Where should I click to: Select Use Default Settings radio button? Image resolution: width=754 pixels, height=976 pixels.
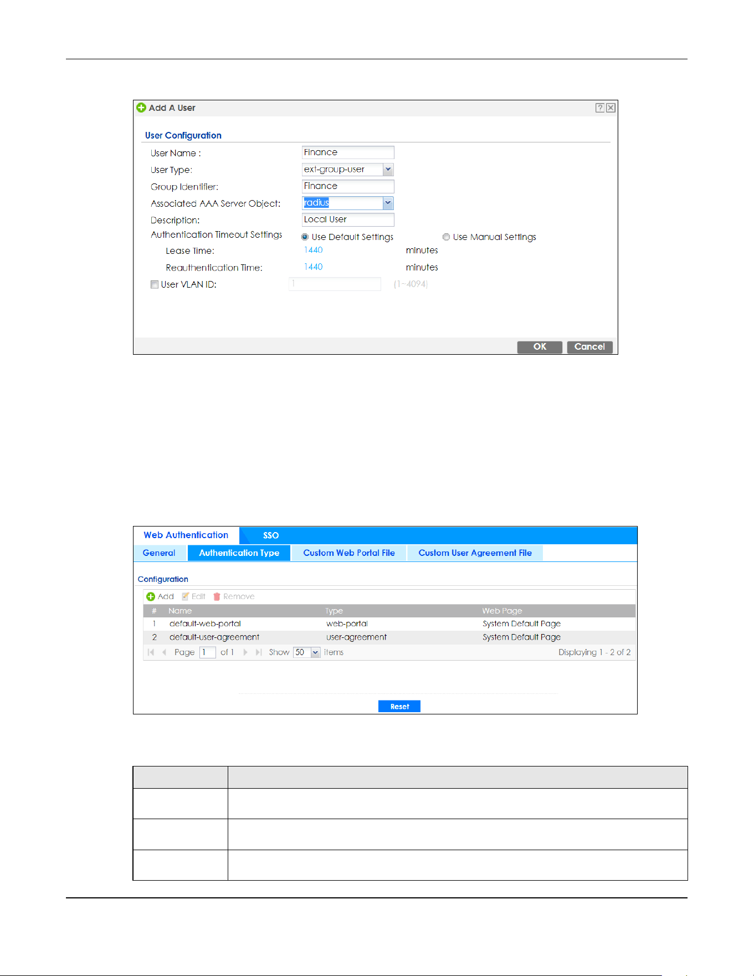point(305,237)
